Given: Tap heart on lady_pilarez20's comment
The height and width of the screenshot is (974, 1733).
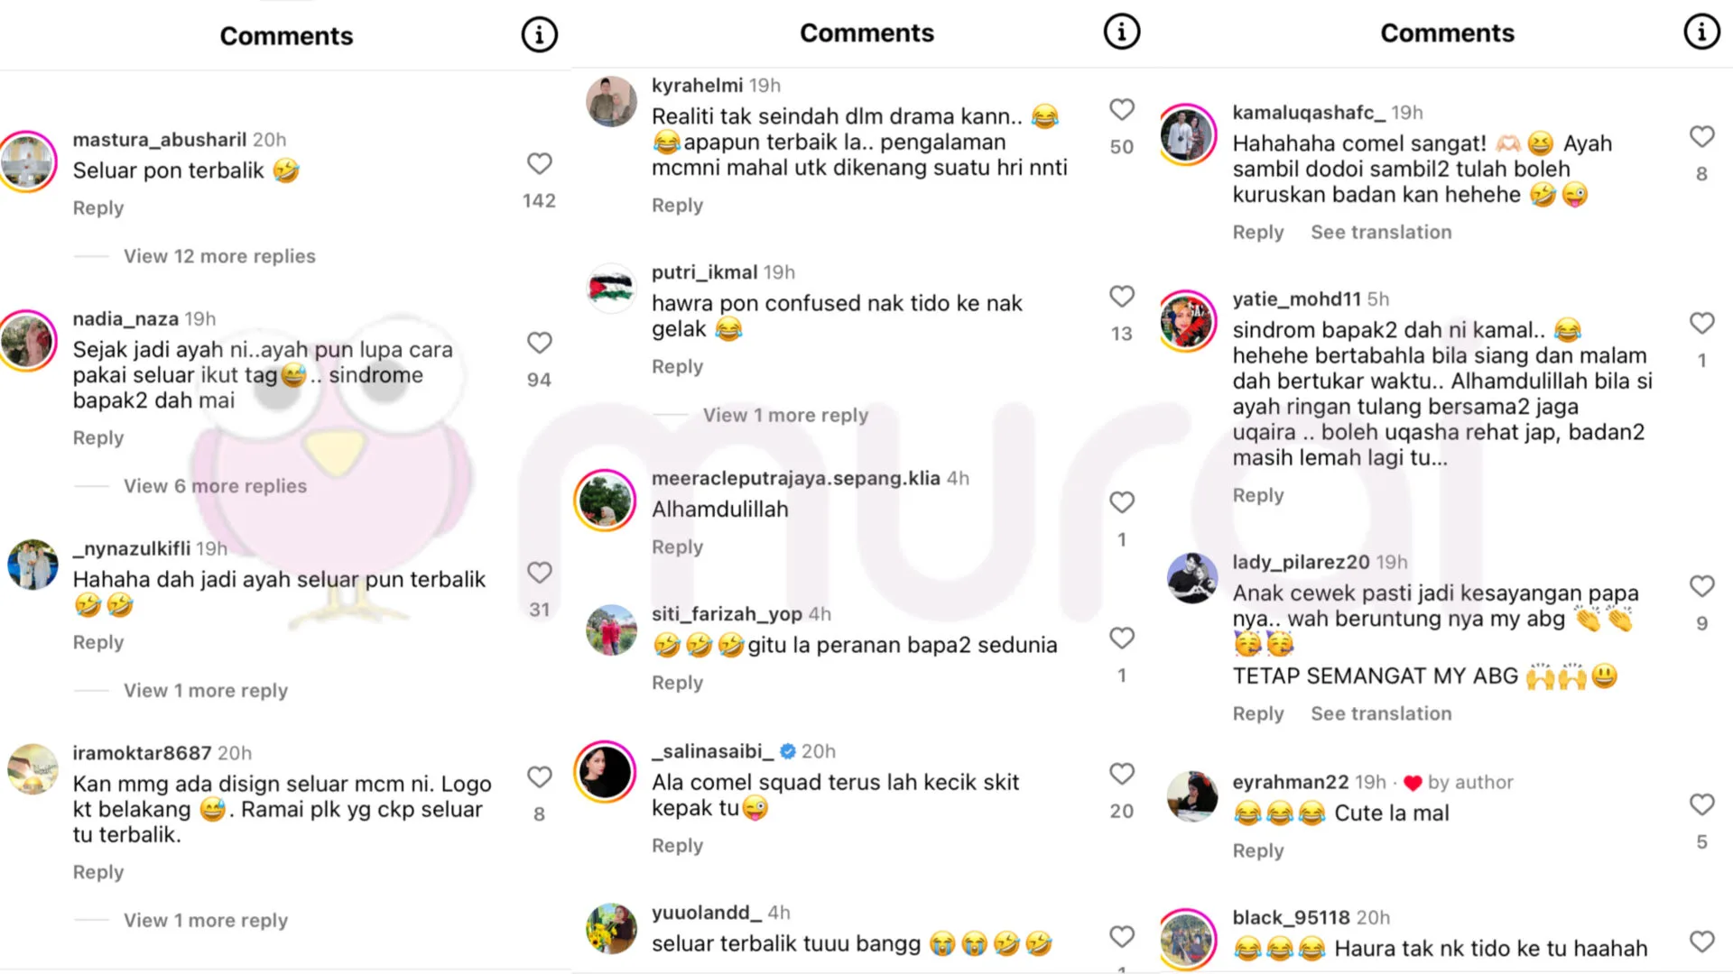Looking at the screenshot, I should 1702,586.
